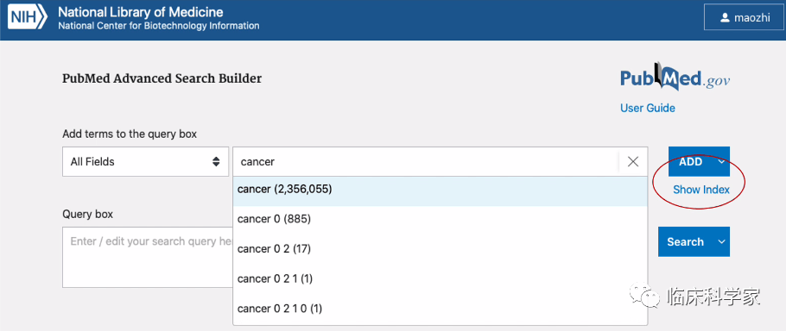
Task: Click National Library of Medicine header text
Action: coord(141,12)
